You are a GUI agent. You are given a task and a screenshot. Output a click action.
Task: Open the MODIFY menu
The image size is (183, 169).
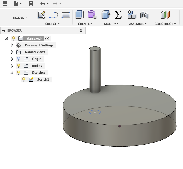click(x=111, y=24)
